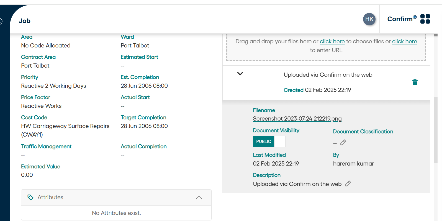Image resolution: width=442 pixels, height=221 pixels.
Task: Expand the left navigation sidebar icon
Action: tap(1, 21)
